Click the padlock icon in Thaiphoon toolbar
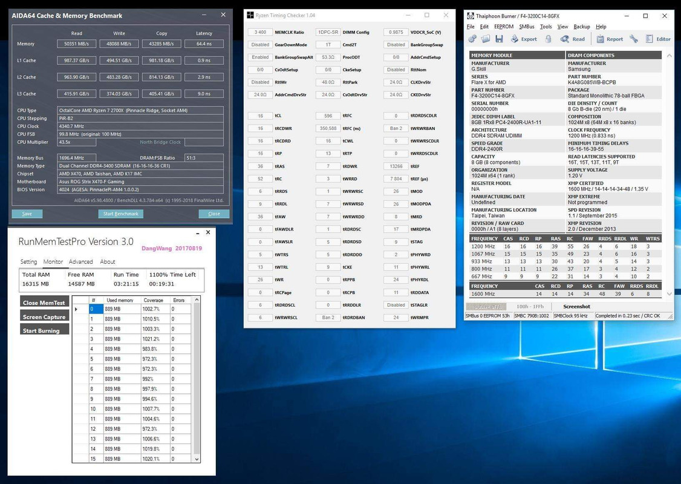Image resolution: width=681 pixels, height=484 pixels. click(548, 39)
